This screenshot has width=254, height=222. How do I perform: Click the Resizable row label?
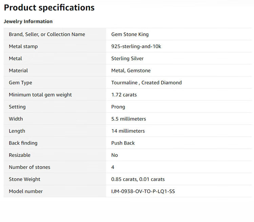(20, 155)
